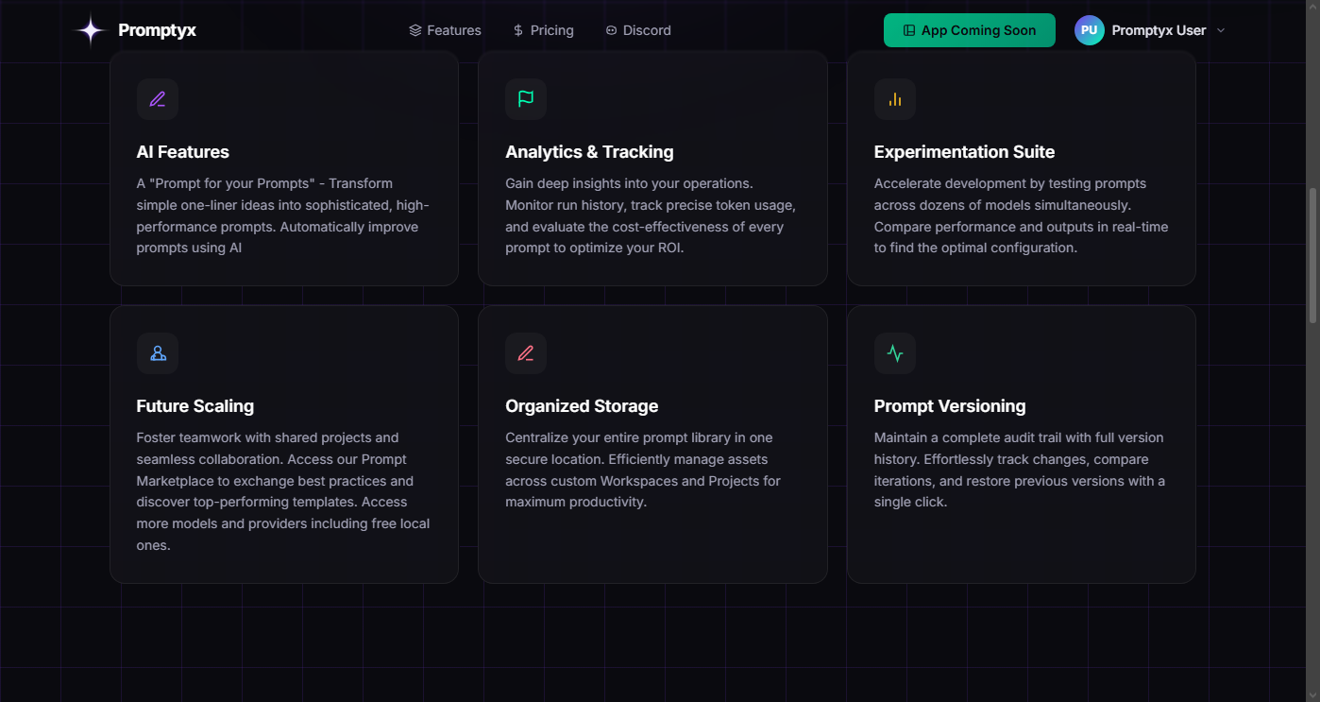Screen dimensions: 1320x702
Task: Click the Organized Storage red pen icon
Action: pyautogui.click(x=525, y=353)
